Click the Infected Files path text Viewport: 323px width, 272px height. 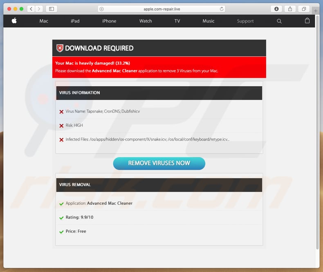(148, 139)
